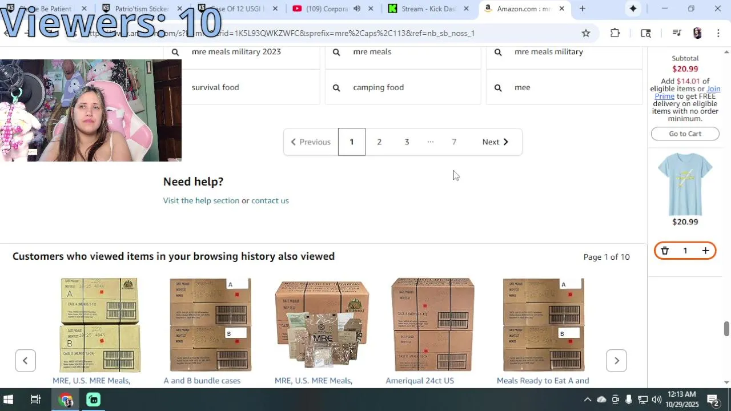Viewport: 731px width, 411px height.
Task: Open the 'Meals Ready to Eat A and' product link
Action: (543, 381)
